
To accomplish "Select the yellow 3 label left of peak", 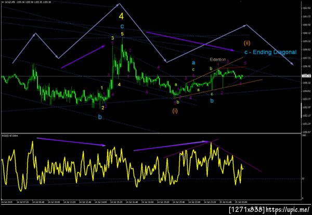I will tap(113, 38).
